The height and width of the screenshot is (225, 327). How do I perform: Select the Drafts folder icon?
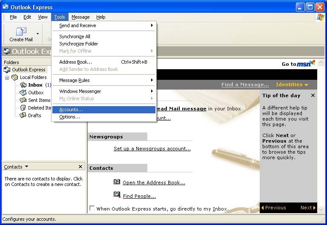pos(23,115)
